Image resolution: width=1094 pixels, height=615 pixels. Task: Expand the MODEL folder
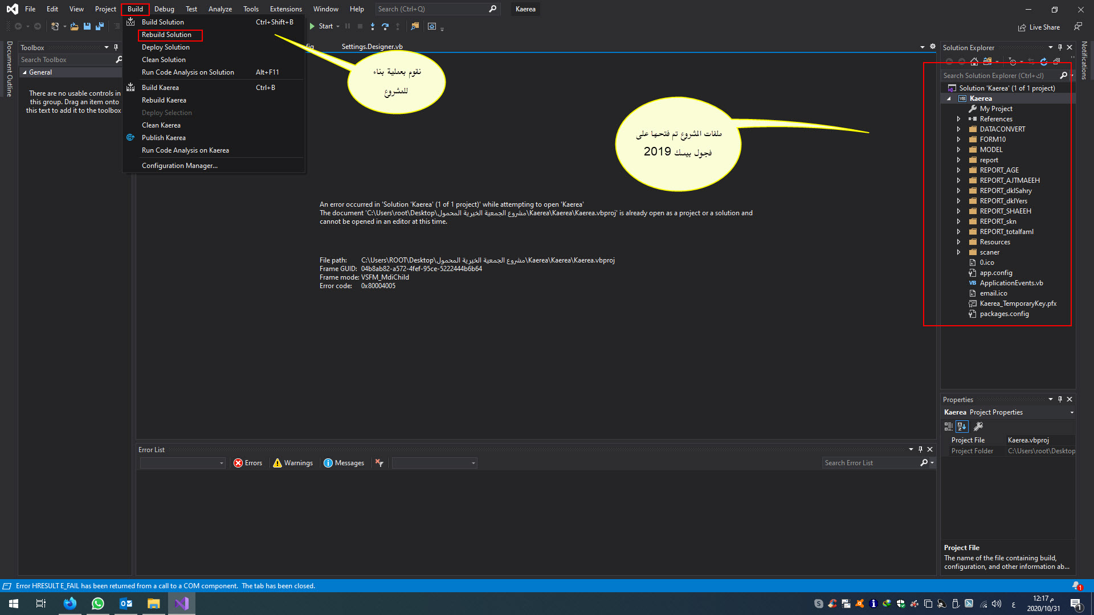click(958, 150)
